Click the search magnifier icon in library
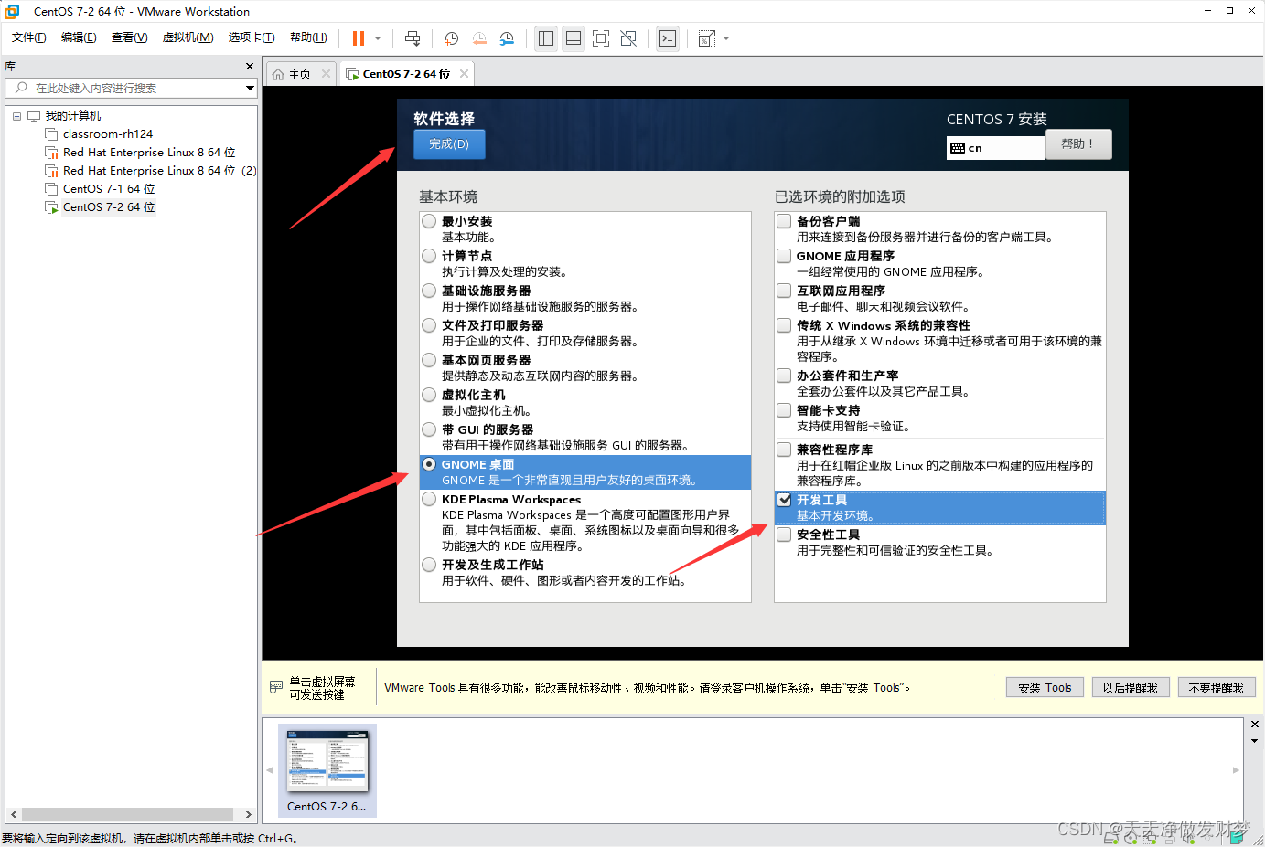1265x847 pixels. coord(22,88)
